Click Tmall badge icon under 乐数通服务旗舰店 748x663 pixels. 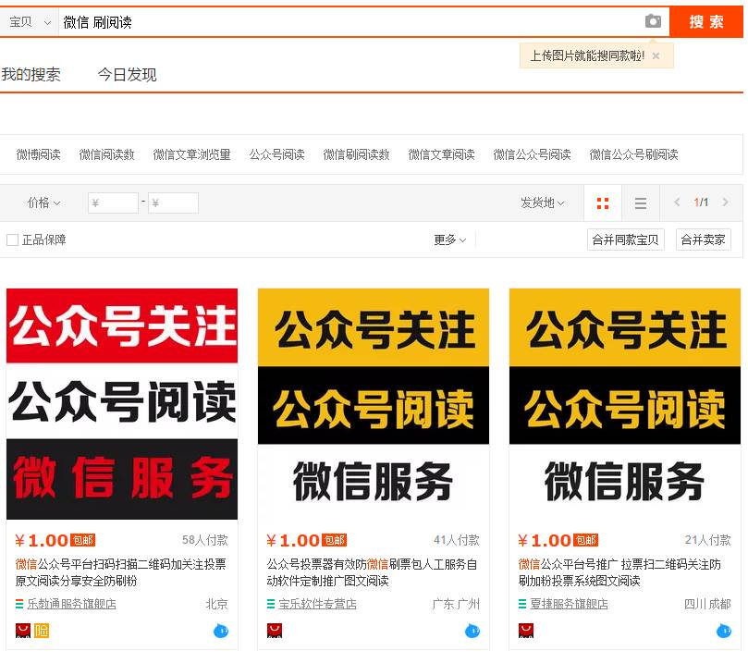pos(23,631)
